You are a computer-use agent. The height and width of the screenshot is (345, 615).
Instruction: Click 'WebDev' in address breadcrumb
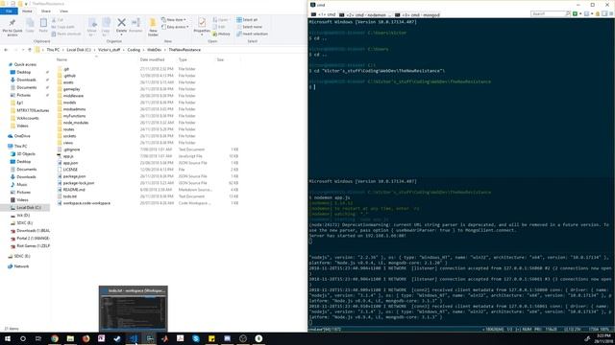[154, 50]
